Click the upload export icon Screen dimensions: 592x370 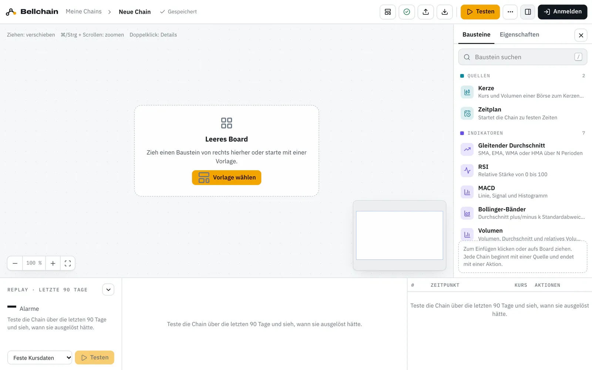426,12
